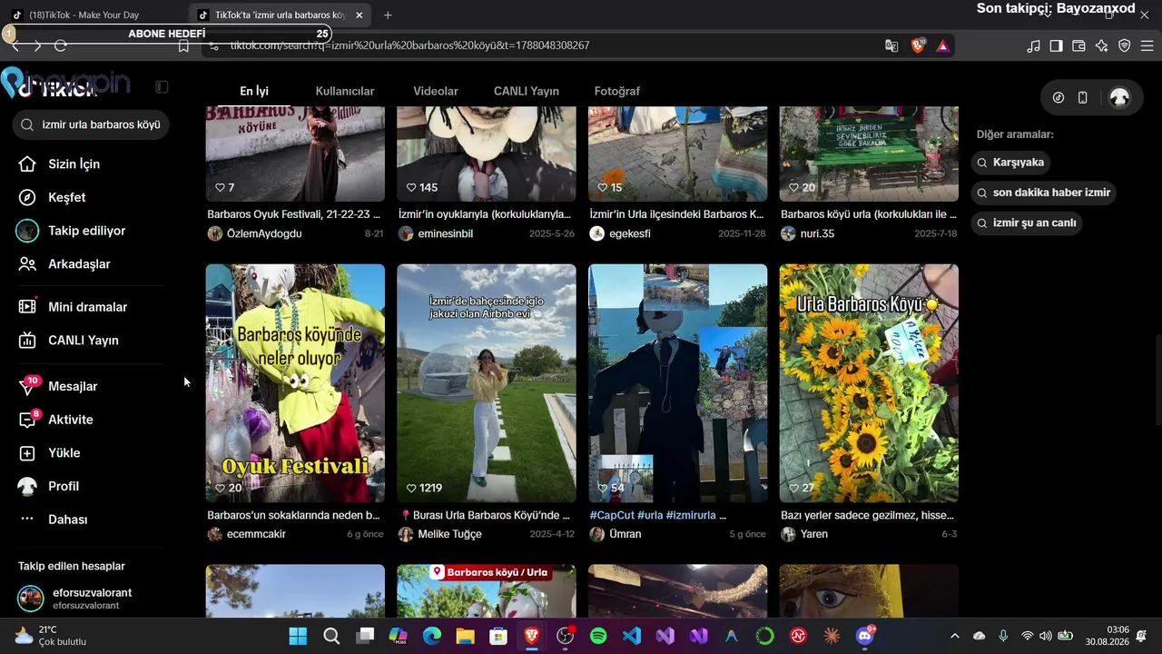Viewport: 1162px width, 654px height.
Task: Click the translate page icon in address bar
Action: 891,45
